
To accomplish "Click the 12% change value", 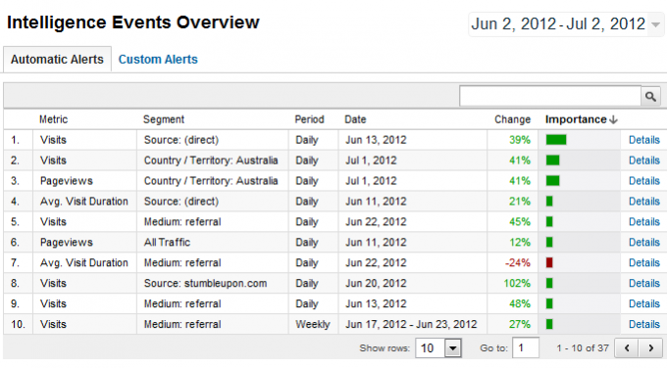I will (520, 243).
